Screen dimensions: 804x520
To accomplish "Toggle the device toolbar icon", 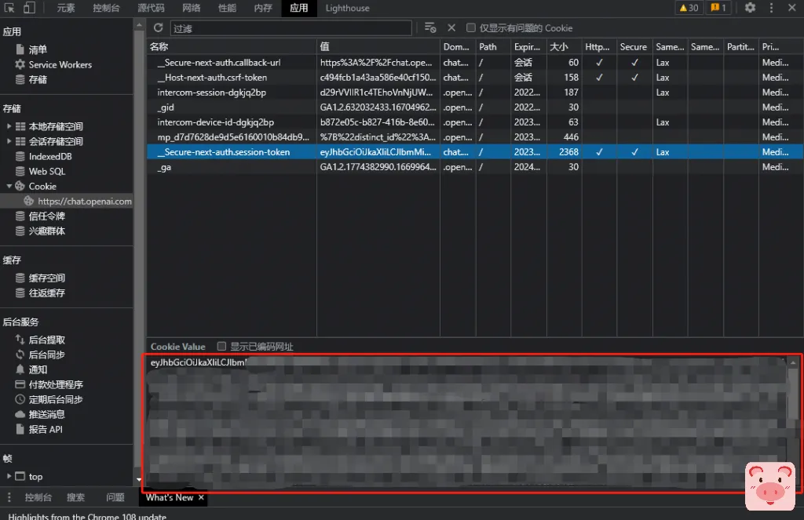I will 29,8.
